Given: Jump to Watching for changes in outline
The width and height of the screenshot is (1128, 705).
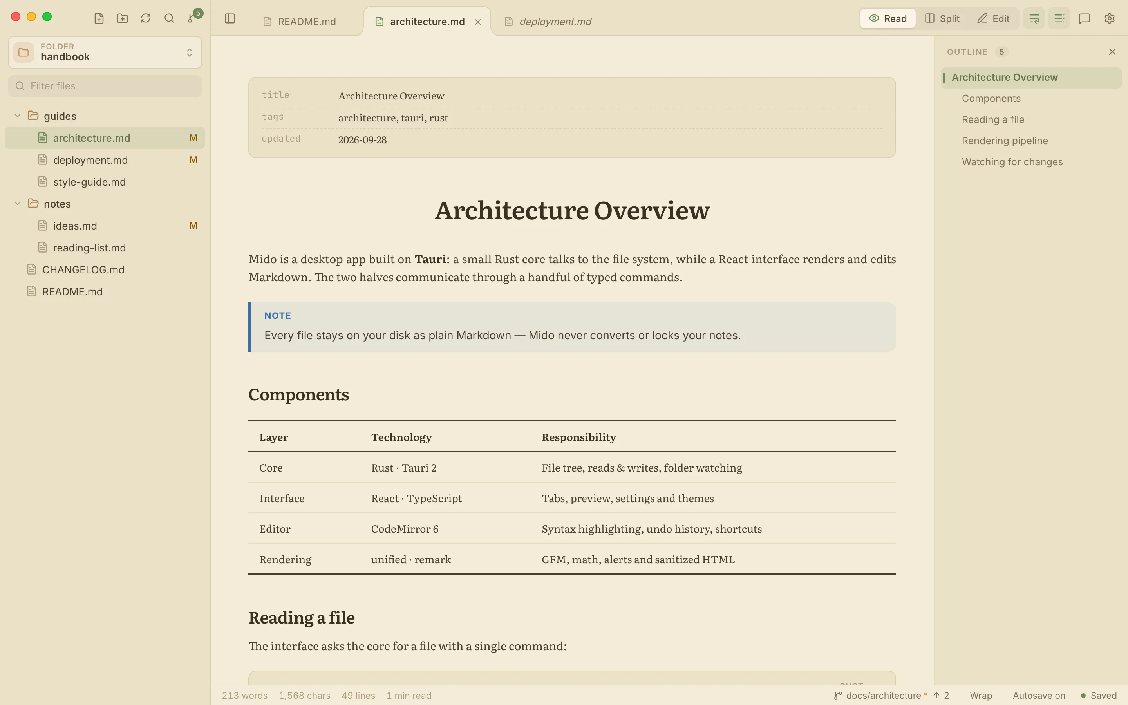Looking at the screenshot, I should click(1031, 162).
